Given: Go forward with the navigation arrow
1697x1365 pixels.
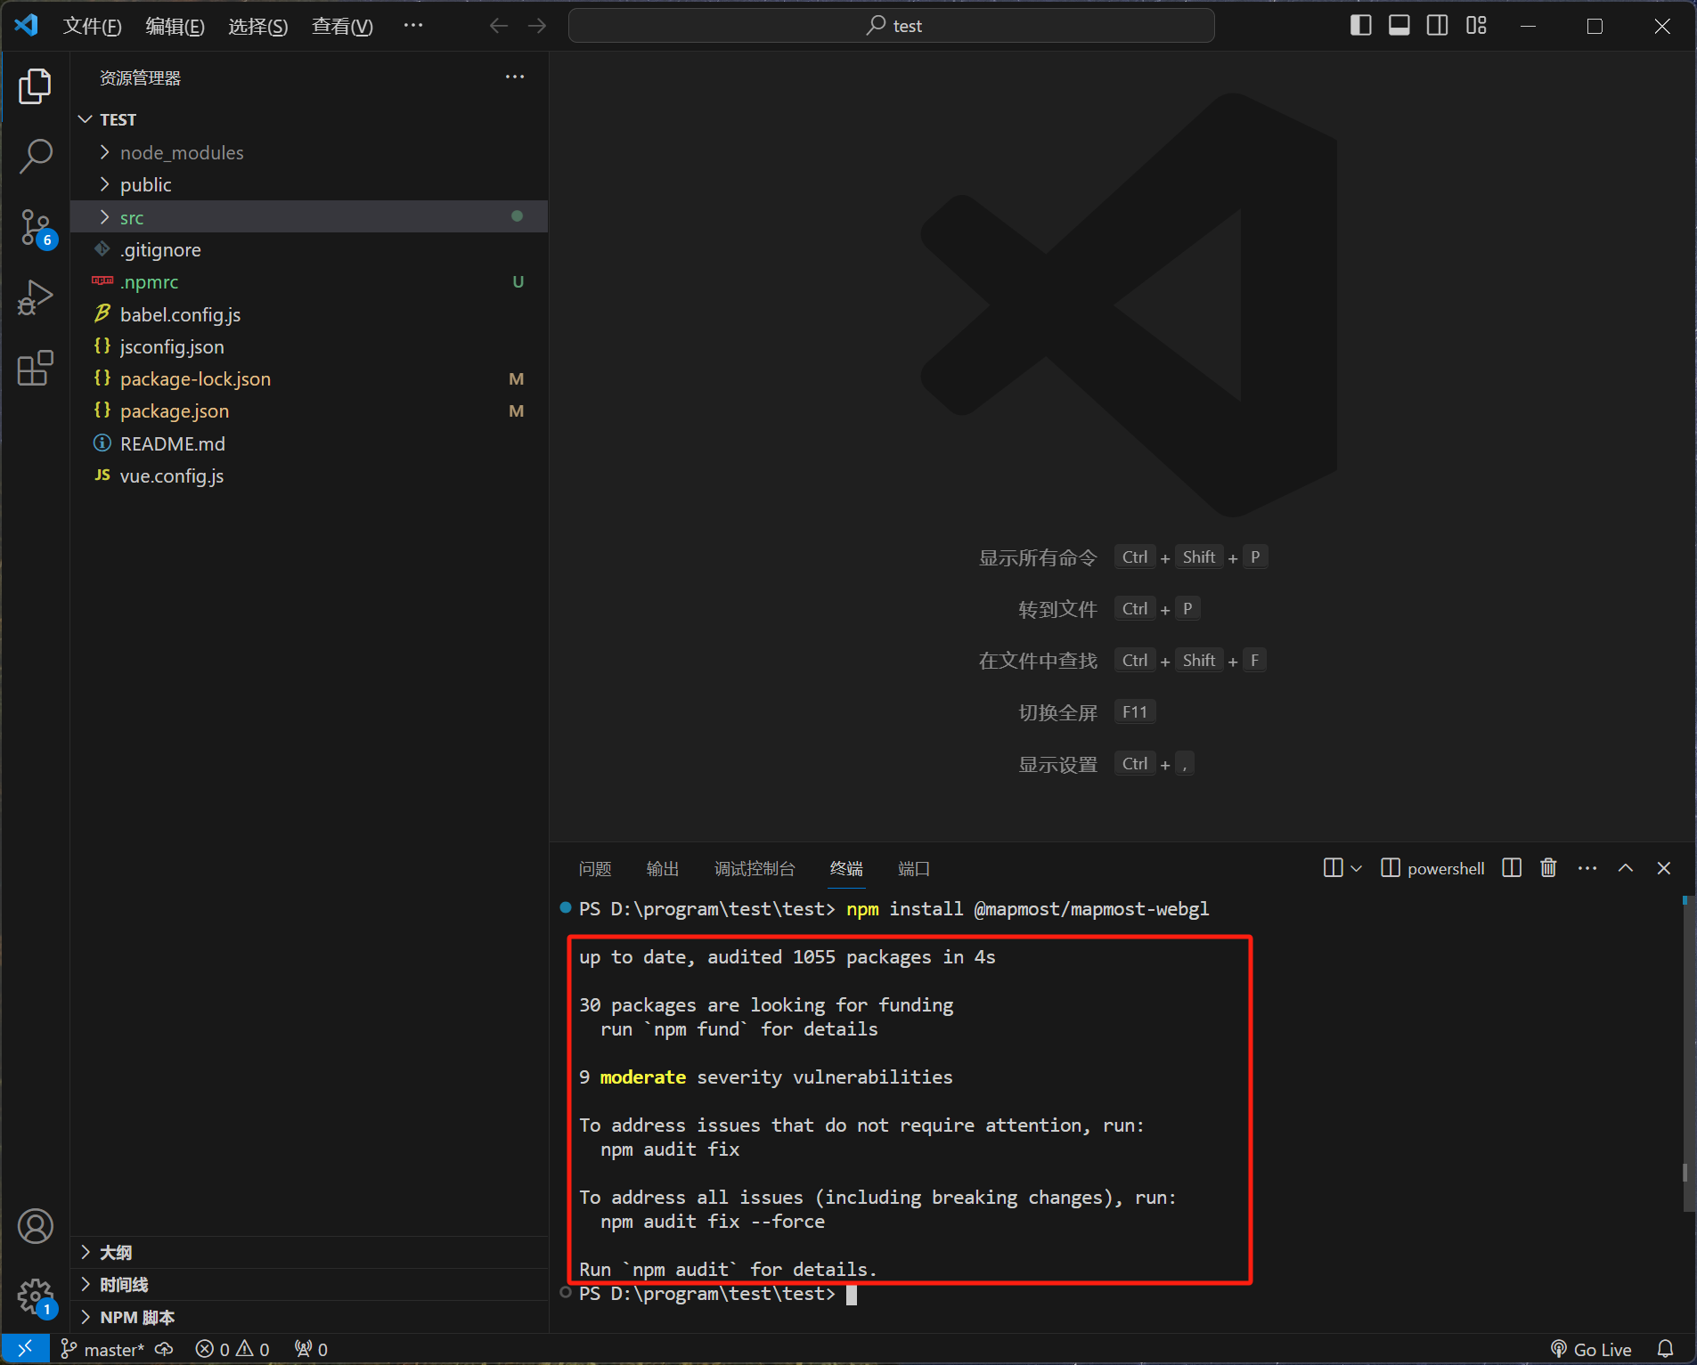Looking at the screenshot, I should point(537,26).
